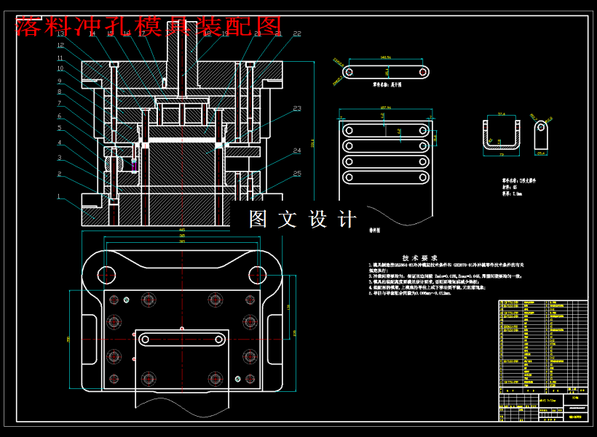Image resolution: width=597 pixels, height=437 pixels.
Task: Click the 79 dimension below U-shaped part
Action: point(502,155)
